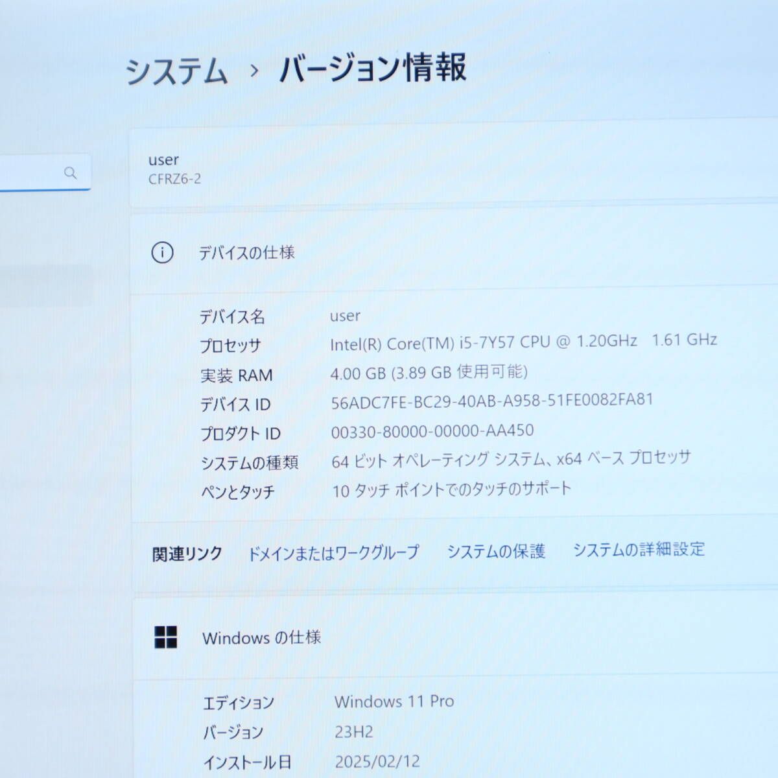Select the device ID 56ADC7FE value
This screenshot has width=778, height=778.
492,401
